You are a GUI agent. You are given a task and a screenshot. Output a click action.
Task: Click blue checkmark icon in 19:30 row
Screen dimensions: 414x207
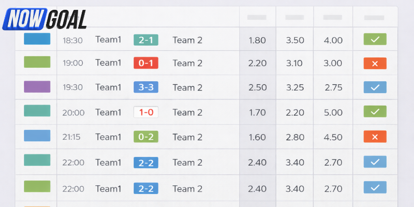coord(375,87)
